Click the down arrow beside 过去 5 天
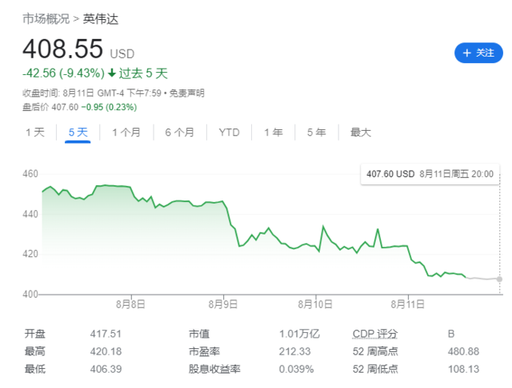 (x=112, y=73)
